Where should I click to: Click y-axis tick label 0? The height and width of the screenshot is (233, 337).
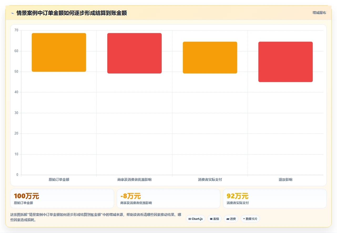click(x=17, y=175)
